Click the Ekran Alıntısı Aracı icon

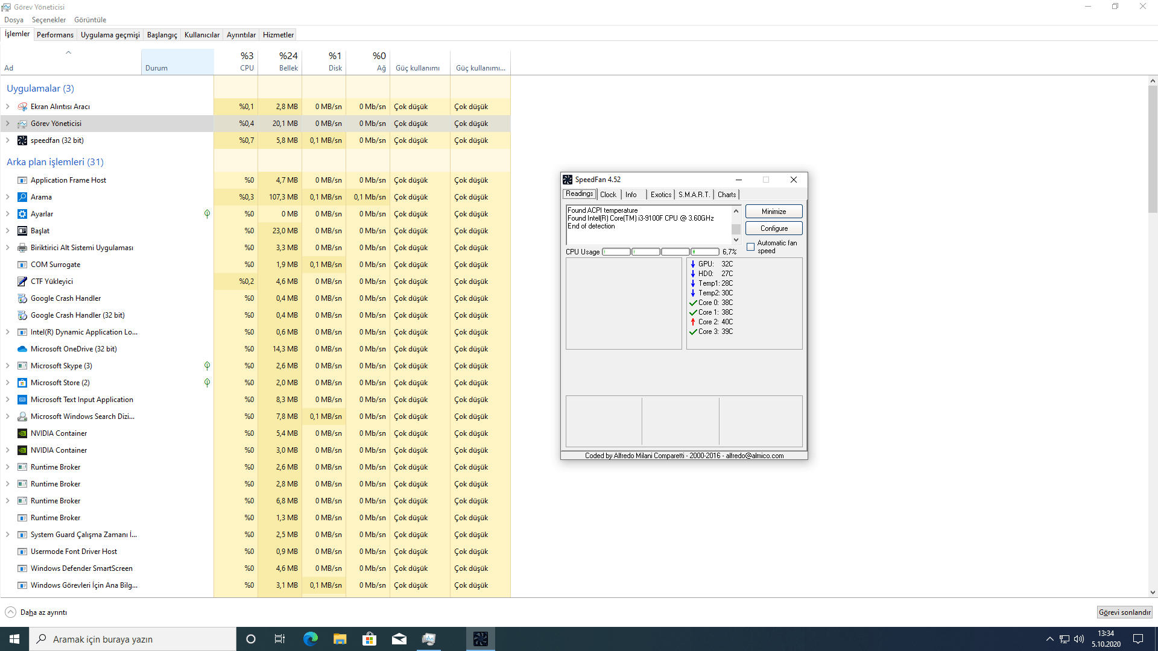pos(22,107)
